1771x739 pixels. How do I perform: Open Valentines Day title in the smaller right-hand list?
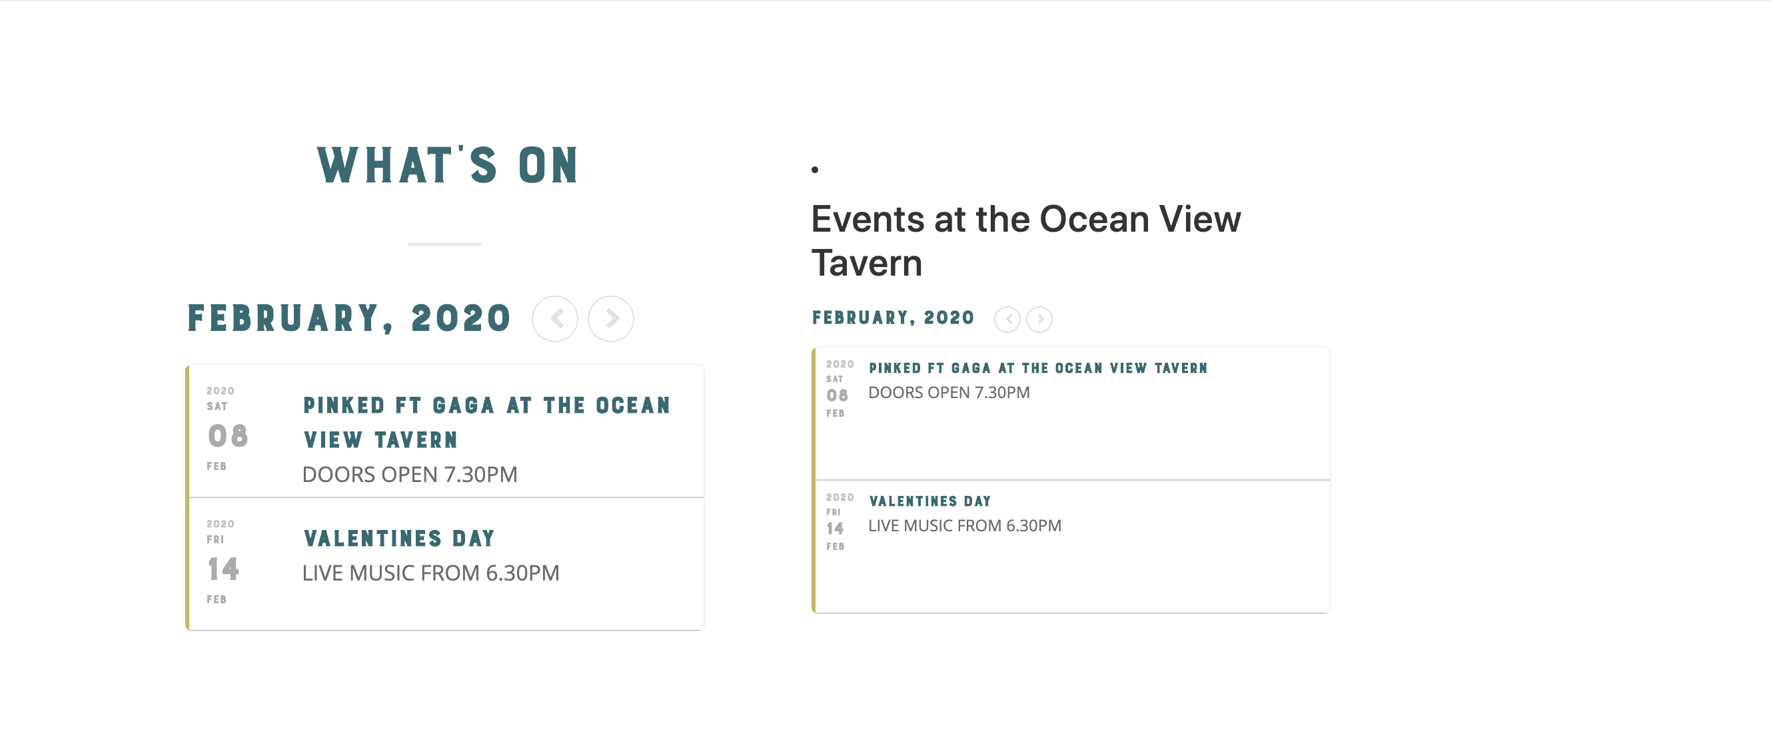pos(929,501)
